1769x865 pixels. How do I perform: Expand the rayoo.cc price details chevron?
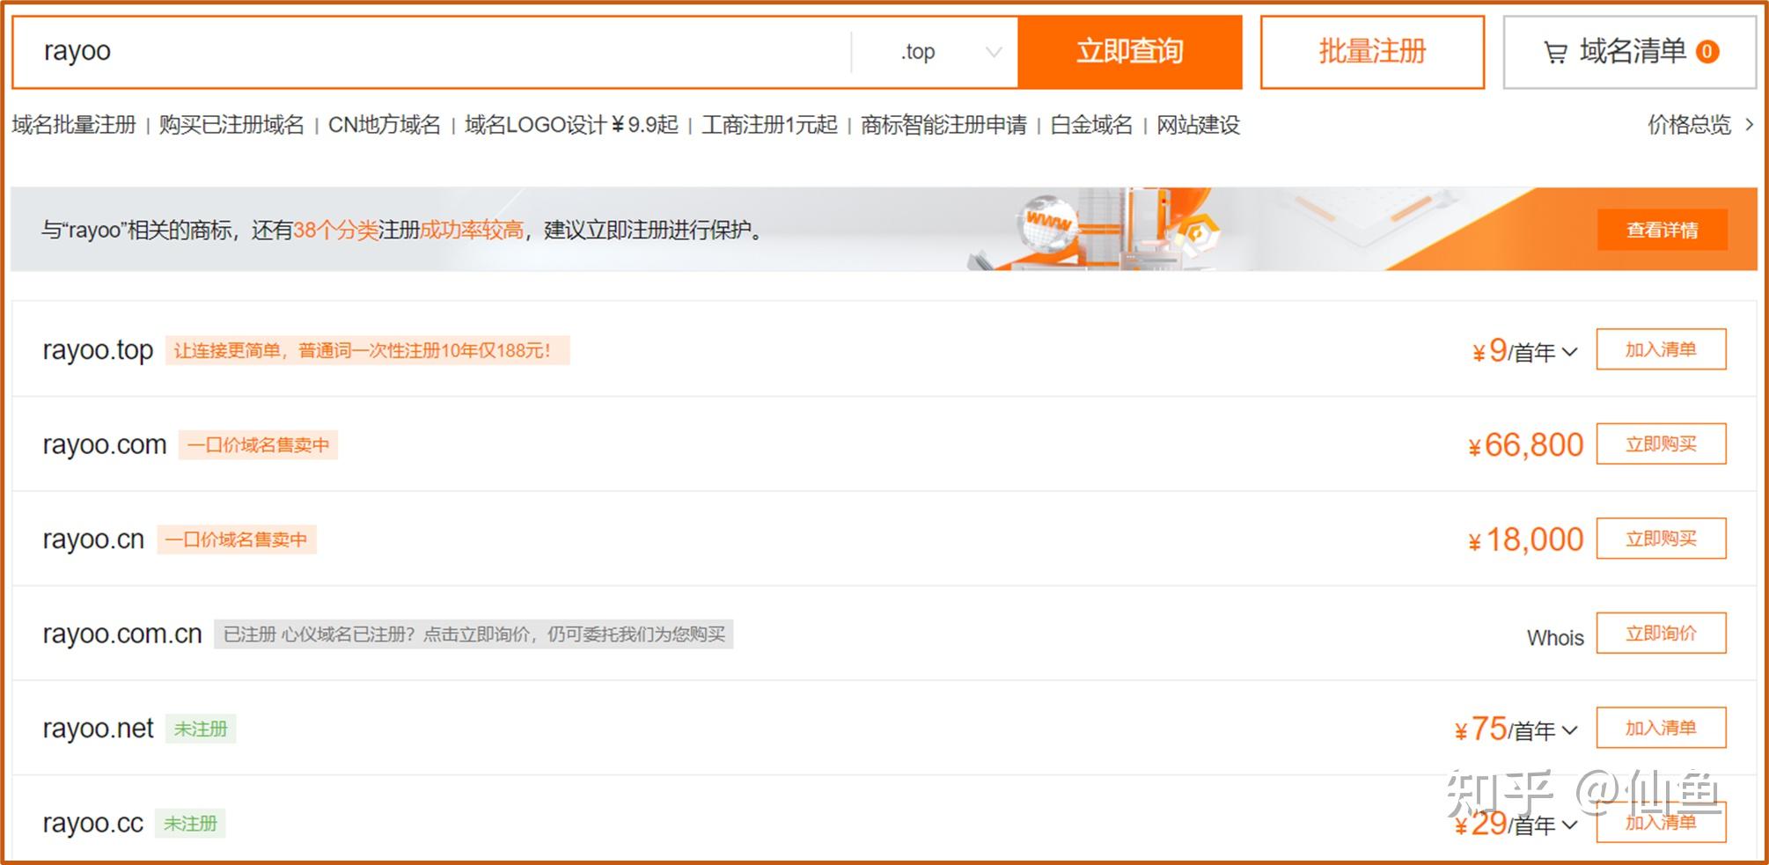point(1571,825)
